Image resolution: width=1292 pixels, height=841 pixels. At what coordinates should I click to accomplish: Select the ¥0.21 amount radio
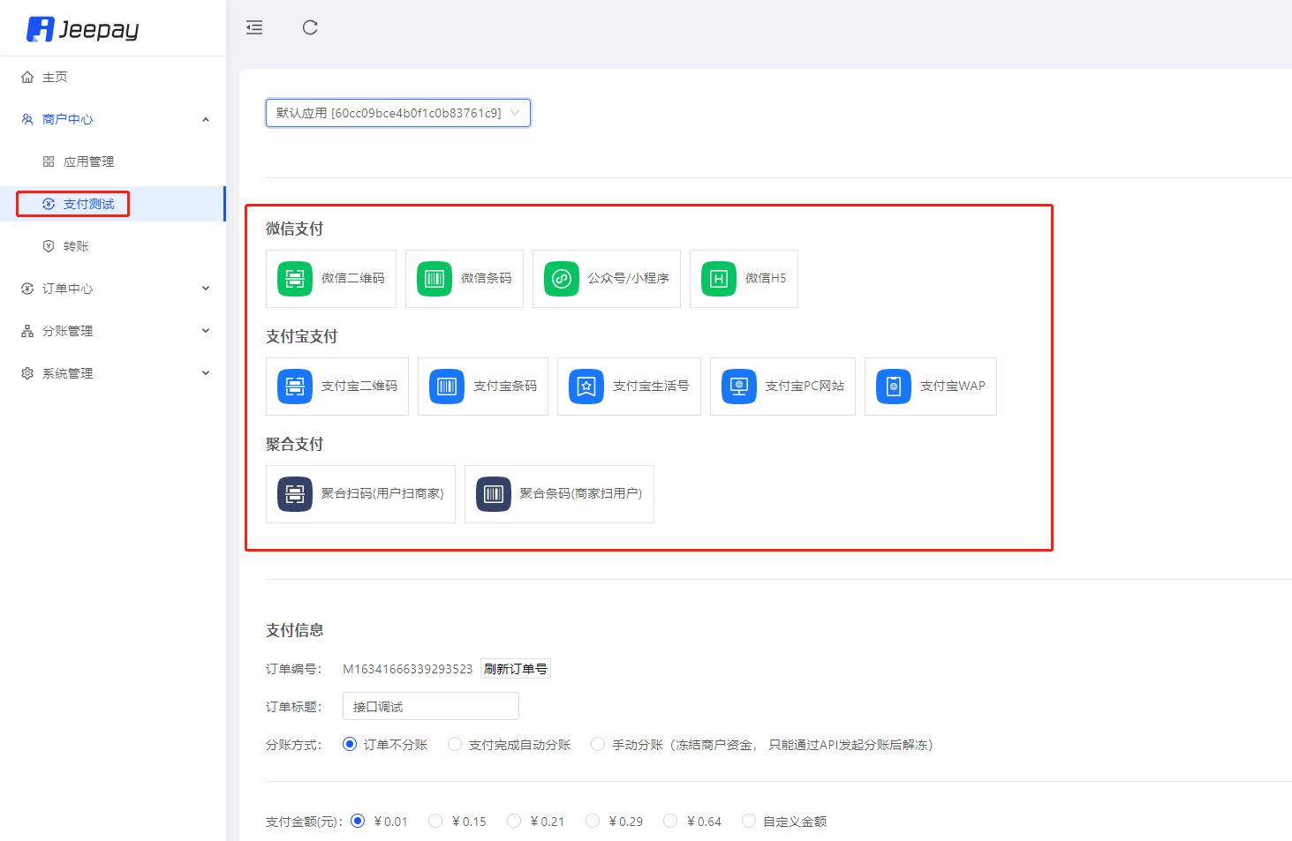[x=514, y=821]
